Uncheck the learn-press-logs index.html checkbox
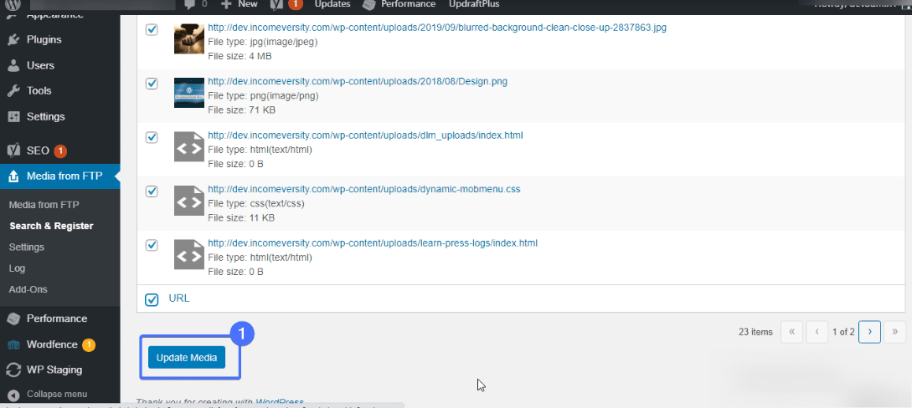This screenshot has height=408, width=912. (152, 245)
